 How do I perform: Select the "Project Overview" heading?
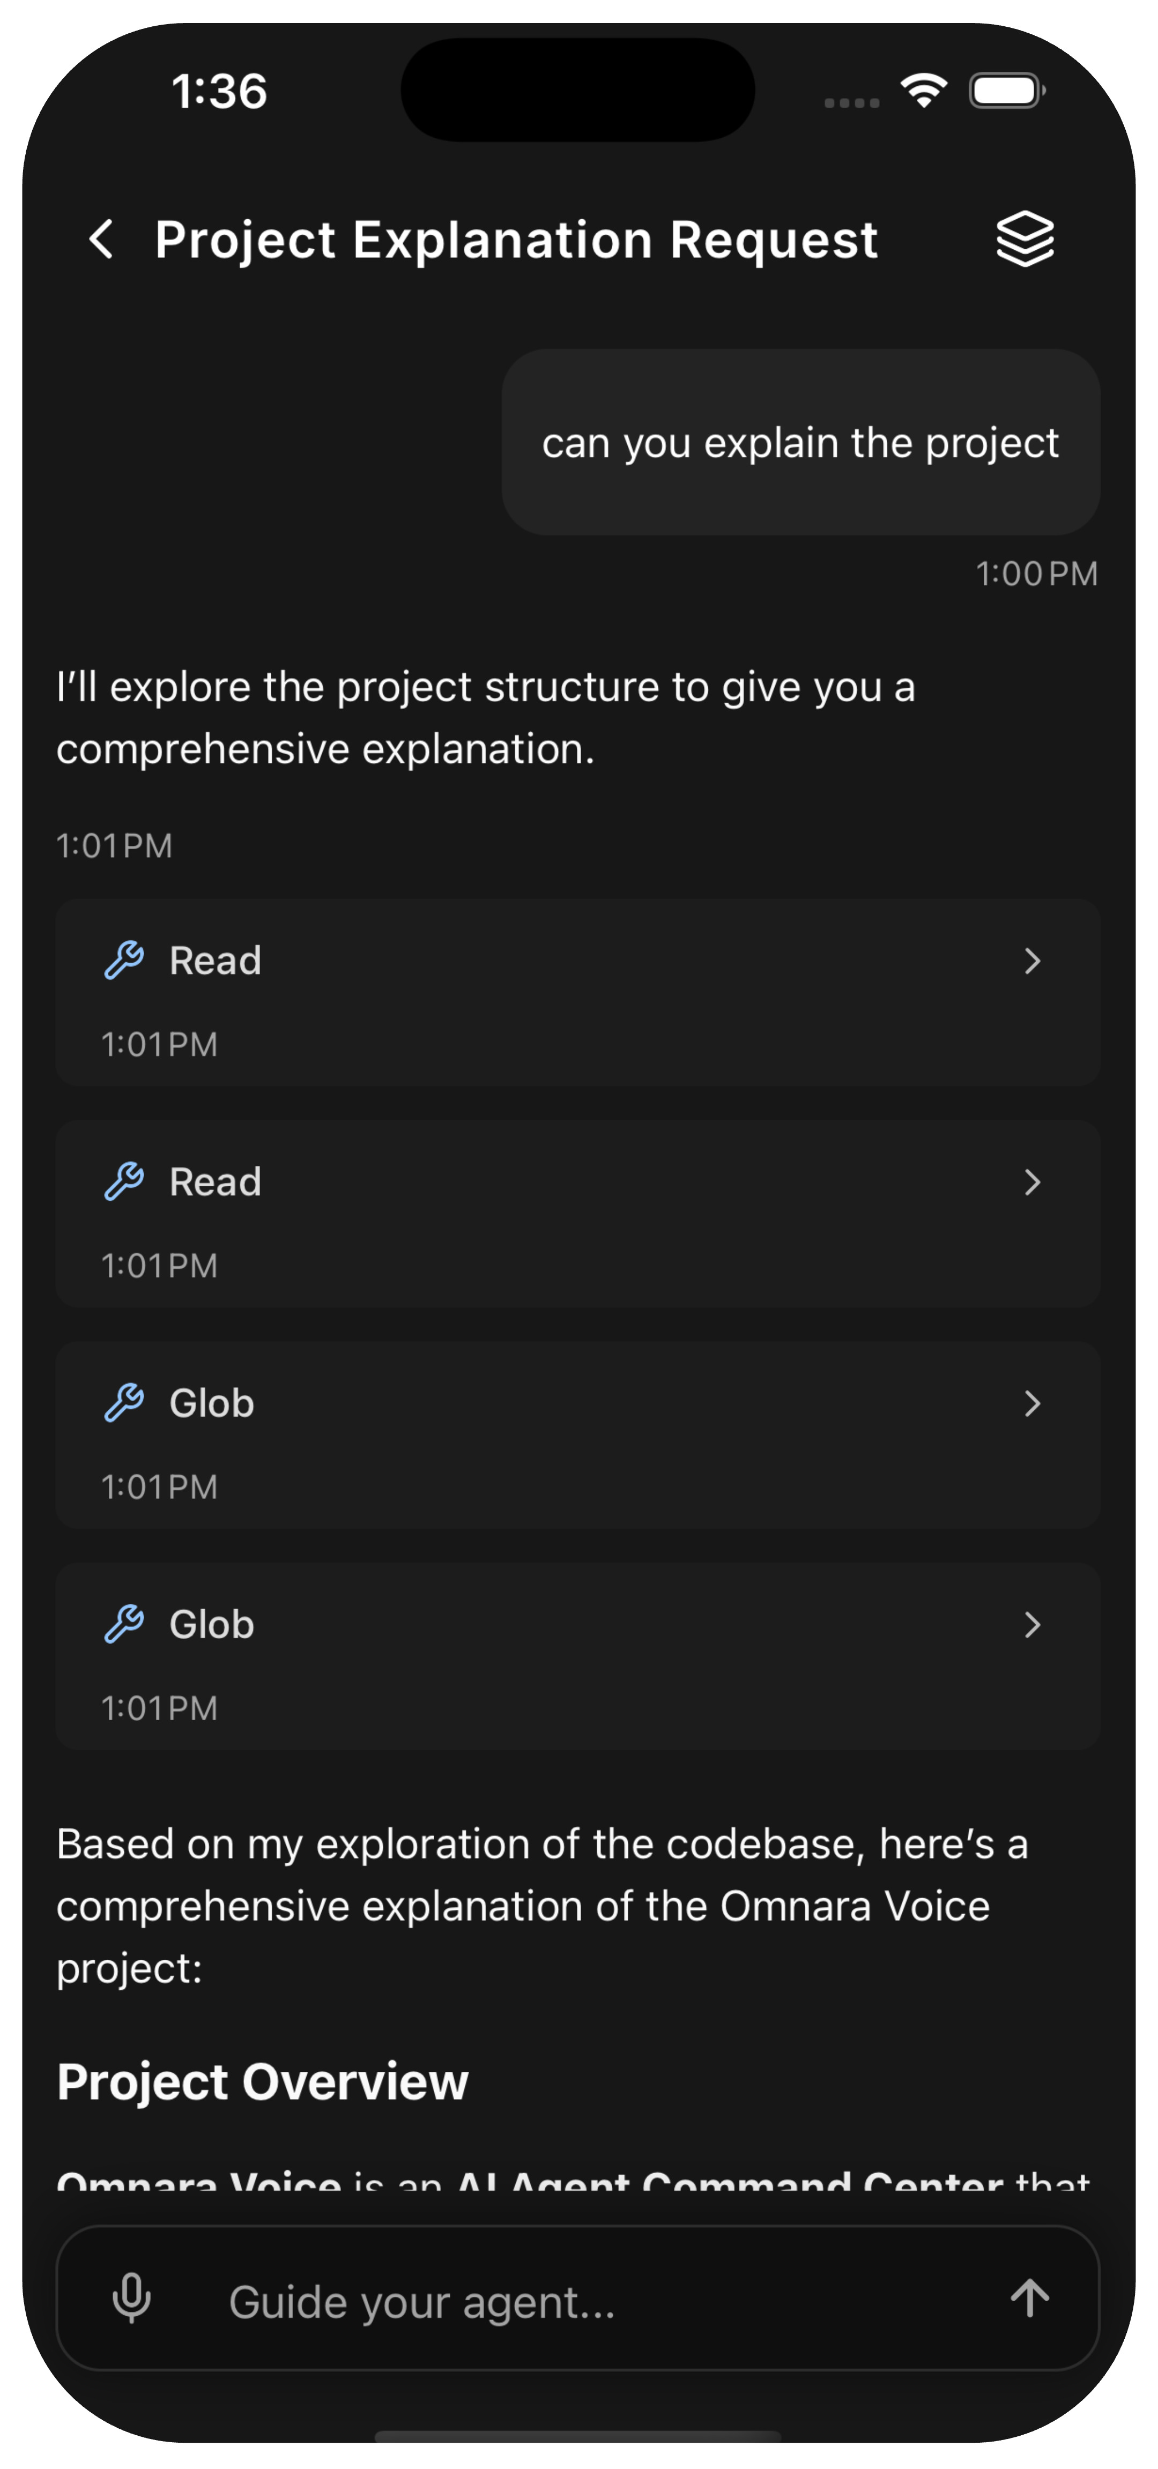coord(263,2082)
